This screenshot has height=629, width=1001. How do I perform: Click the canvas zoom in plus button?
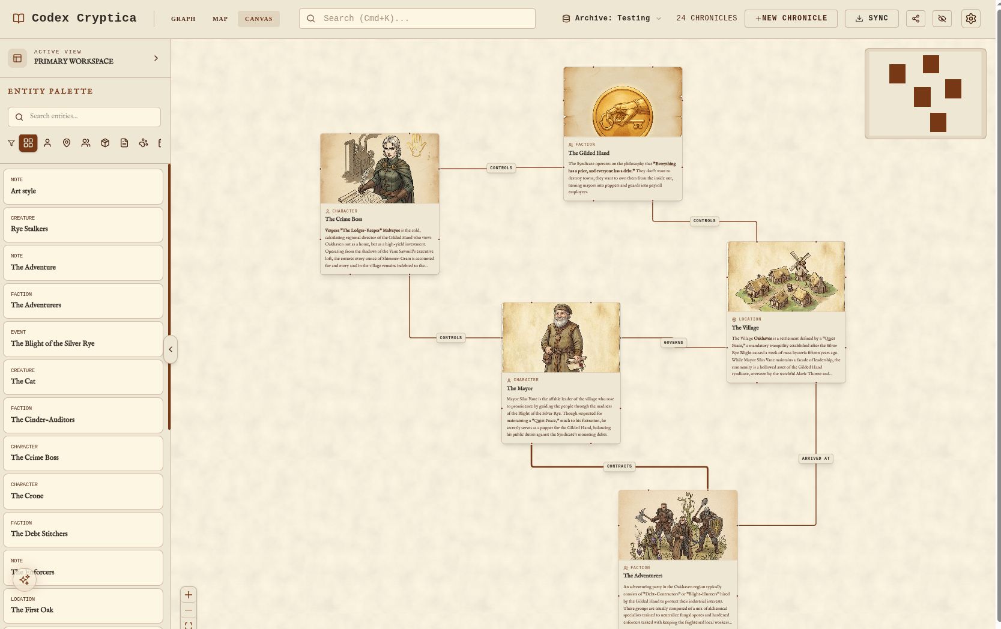[x=189, y=595]
